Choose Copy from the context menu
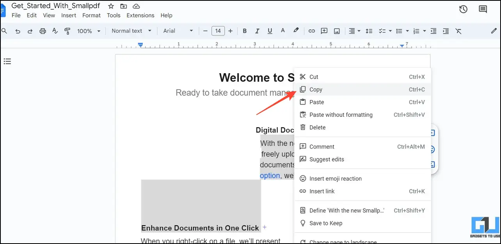 tap(362, 90)
